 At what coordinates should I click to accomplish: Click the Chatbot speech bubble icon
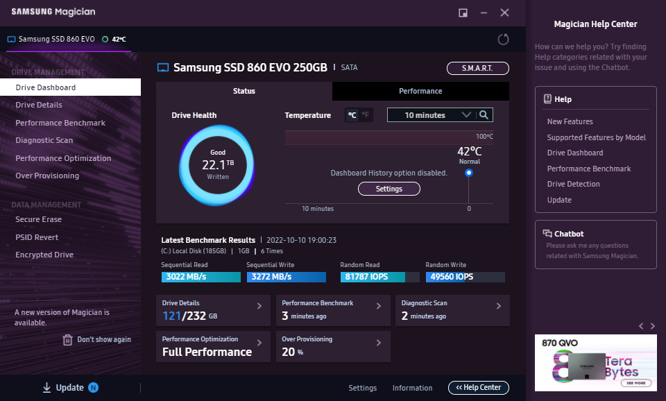coord(547,234)
